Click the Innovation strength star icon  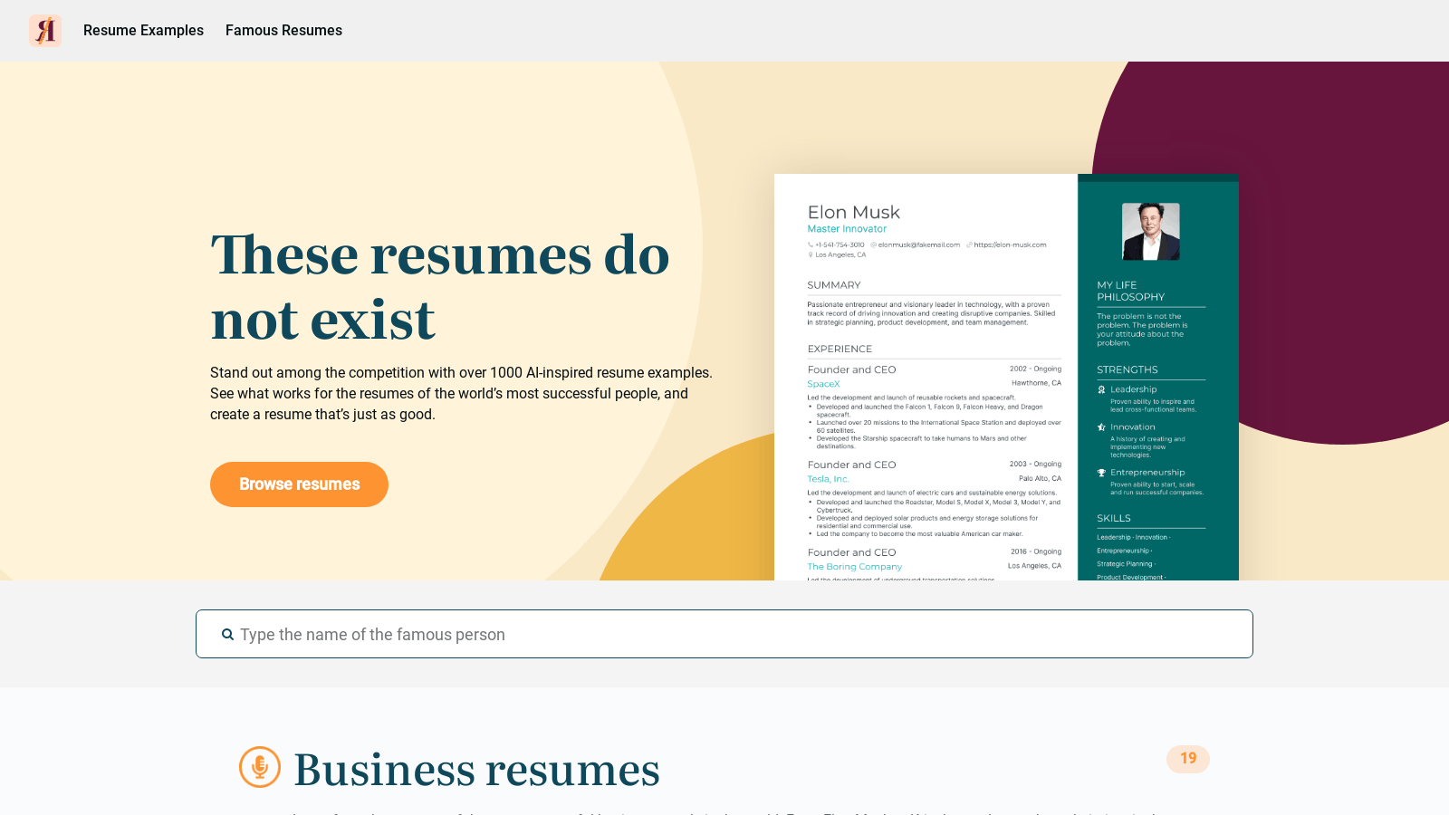click(1101, 427)
